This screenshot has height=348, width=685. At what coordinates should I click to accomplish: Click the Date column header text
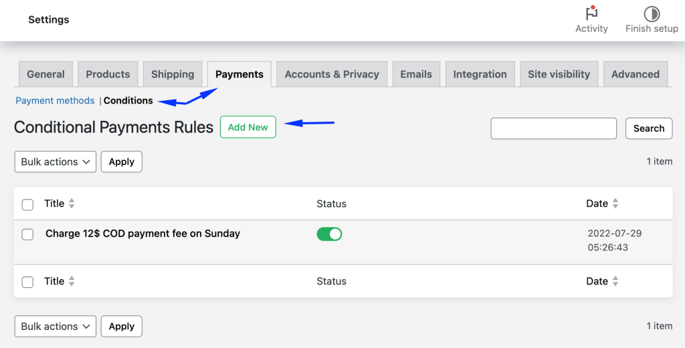click(597, 203)
